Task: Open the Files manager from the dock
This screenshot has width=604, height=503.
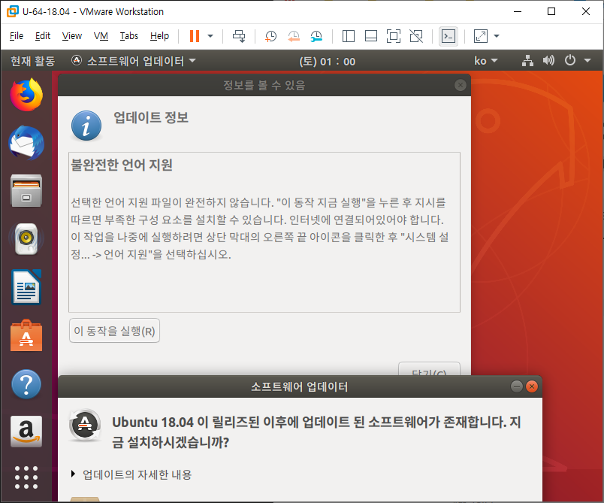Action: pos(26,191)
